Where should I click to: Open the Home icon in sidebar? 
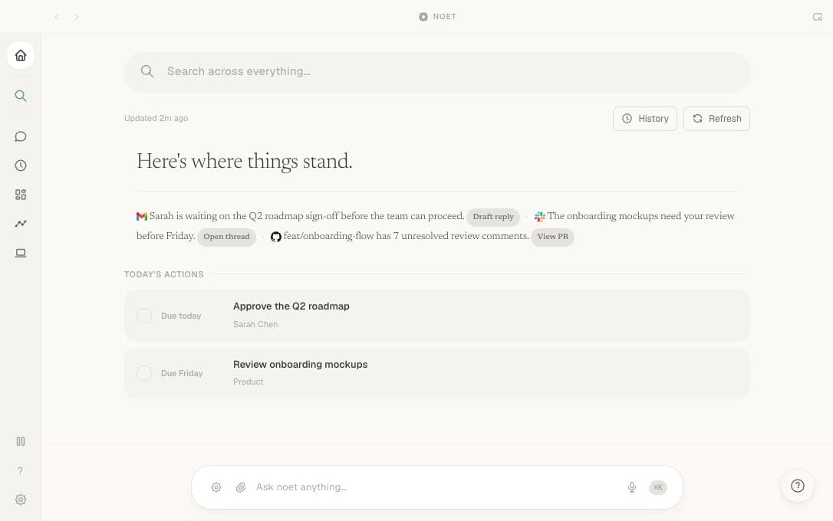click(x=21, y=55)
